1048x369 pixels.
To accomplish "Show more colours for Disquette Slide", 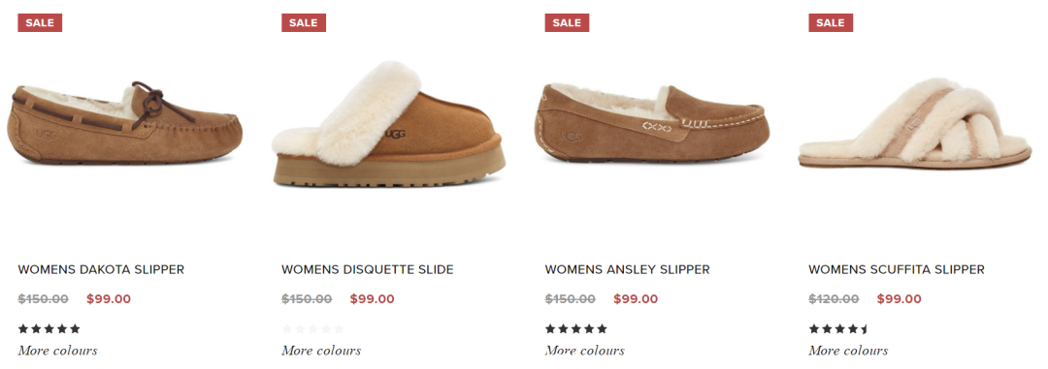I will (x=321, y=351).
